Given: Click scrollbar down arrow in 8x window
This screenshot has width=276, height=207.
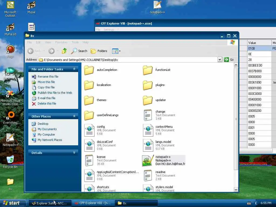Looking at the screenshot, I should tap(236, 189).
